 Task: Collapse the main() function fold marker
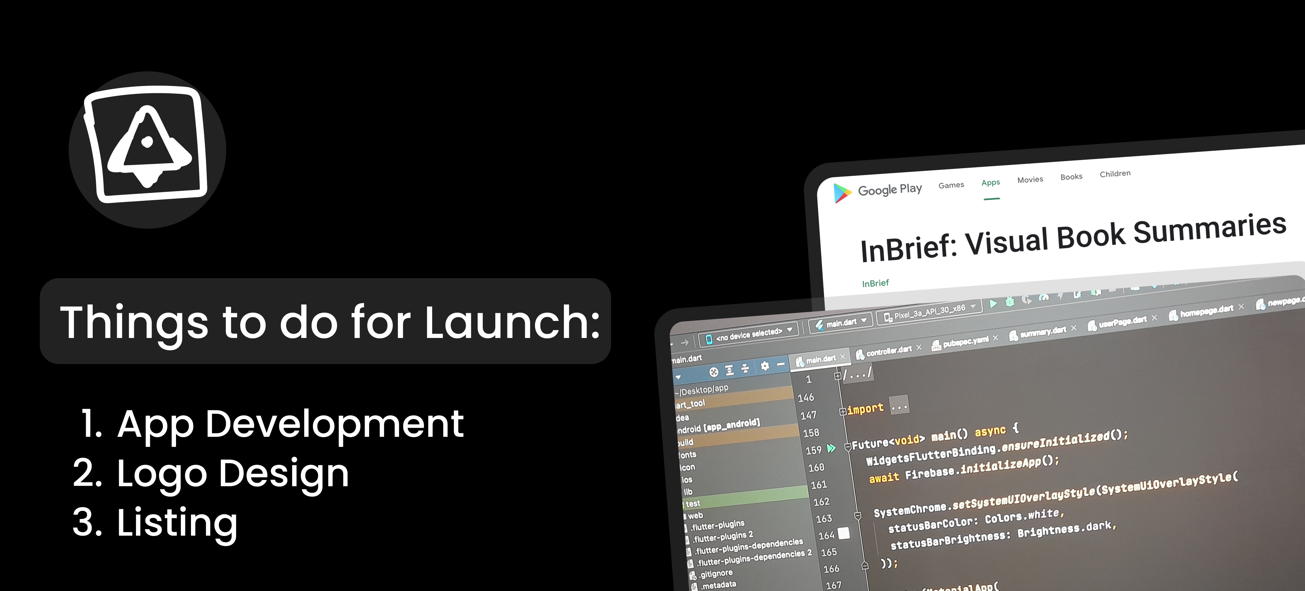click(x=848, y=447)
